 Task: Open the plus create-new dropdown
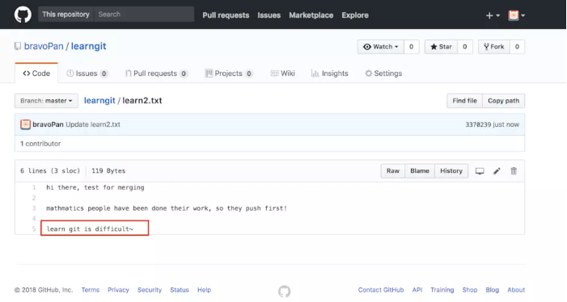493,15
